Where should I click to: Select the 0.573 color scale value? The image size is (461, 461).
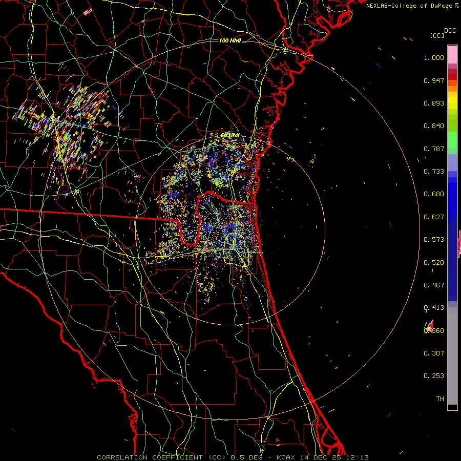point(434,240)
